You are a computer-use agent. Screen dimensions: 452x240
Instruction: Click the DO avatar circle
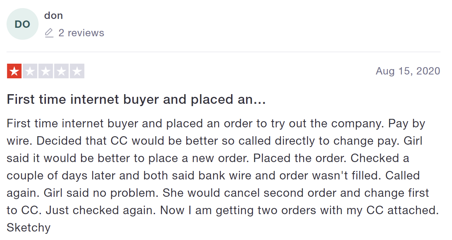tap(22, 24)
